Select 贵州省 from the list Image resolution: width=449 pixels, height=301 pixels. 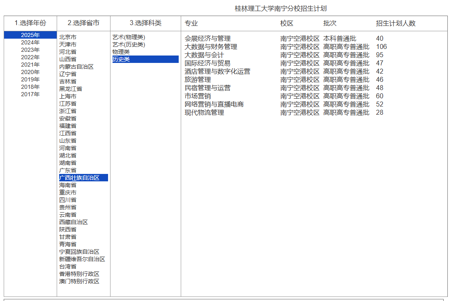click(x=68, y=207)
